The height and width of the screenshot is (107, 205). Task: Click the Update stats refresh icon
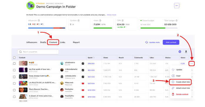146,42
